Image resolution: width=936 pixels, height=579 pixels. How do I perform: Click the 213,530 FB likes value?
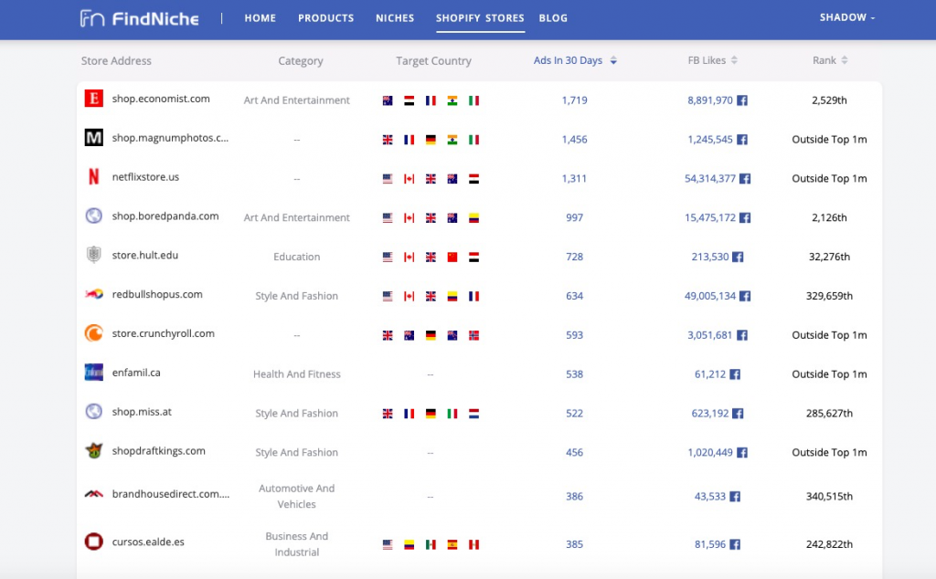pyautogui.click(x=709, y=257)
